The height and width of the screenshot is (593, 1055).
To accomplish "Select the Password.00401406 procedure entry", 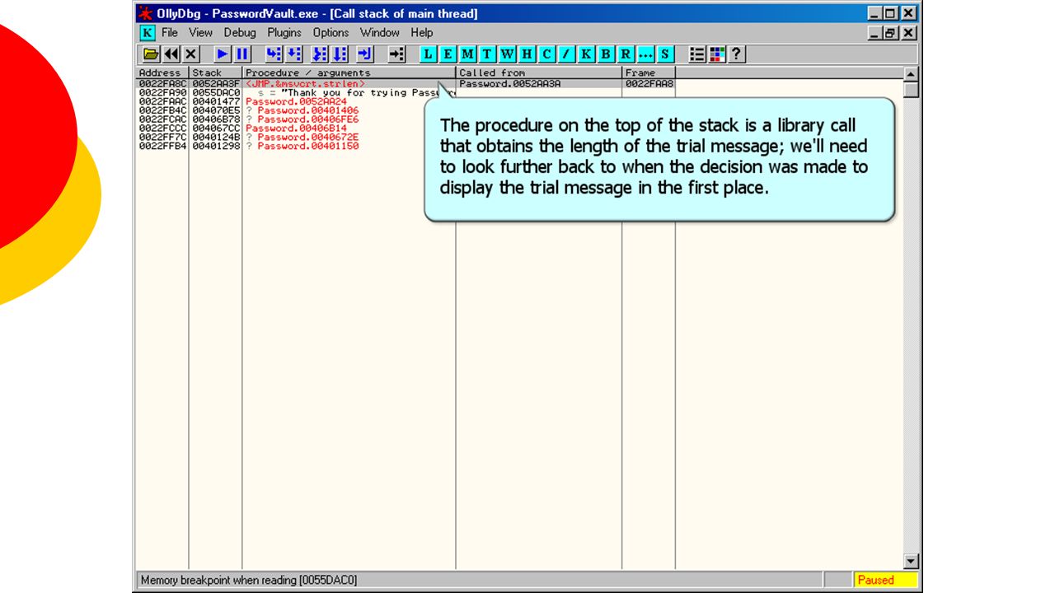I will coord(308,110).
